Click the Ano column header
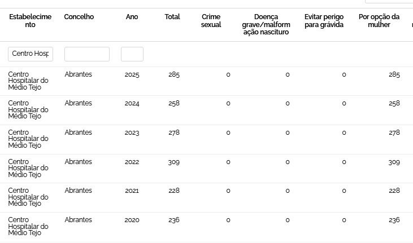Image resolution: width=413 pixels, height=243 pixels. point(132,17)
